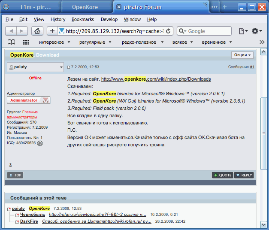
Task: Click the page number 3 link
Action: pos(10,165)
